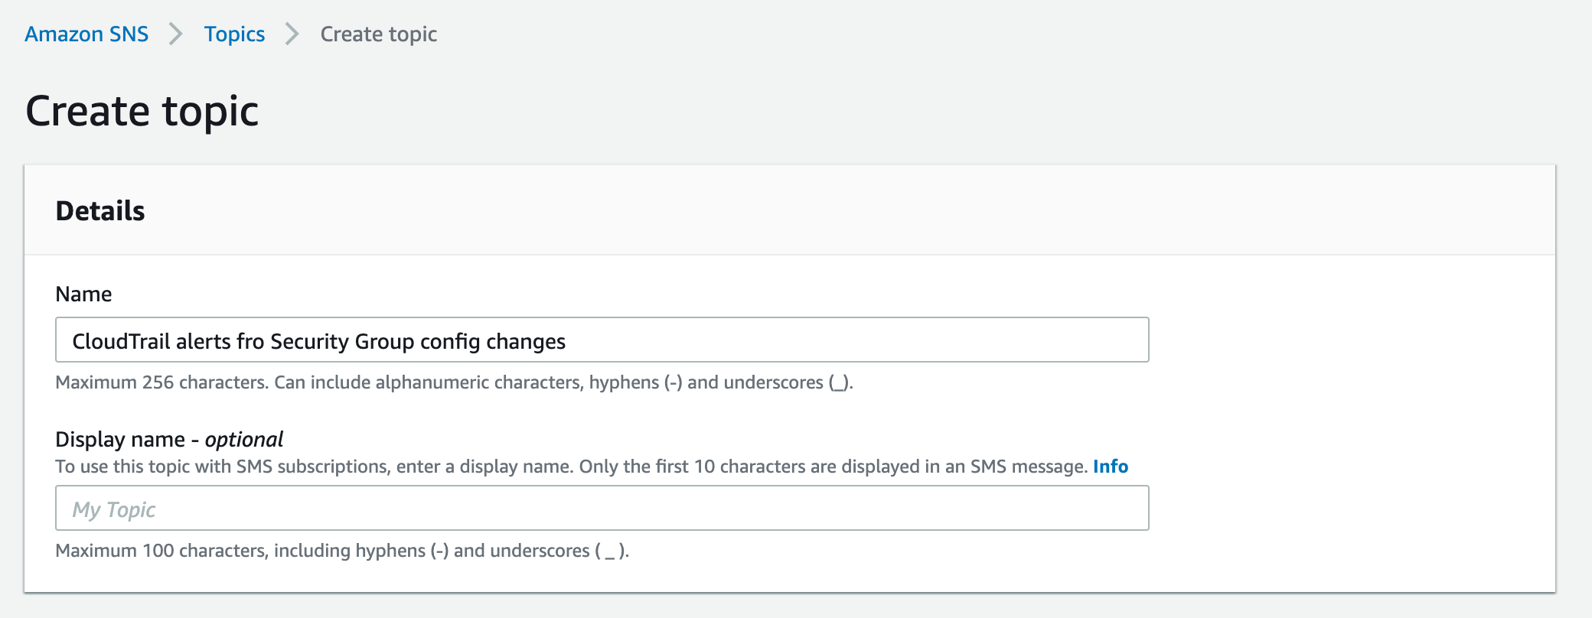Go to Amazon SNS breadcrumb link
1592x618 pixels.
86,34
